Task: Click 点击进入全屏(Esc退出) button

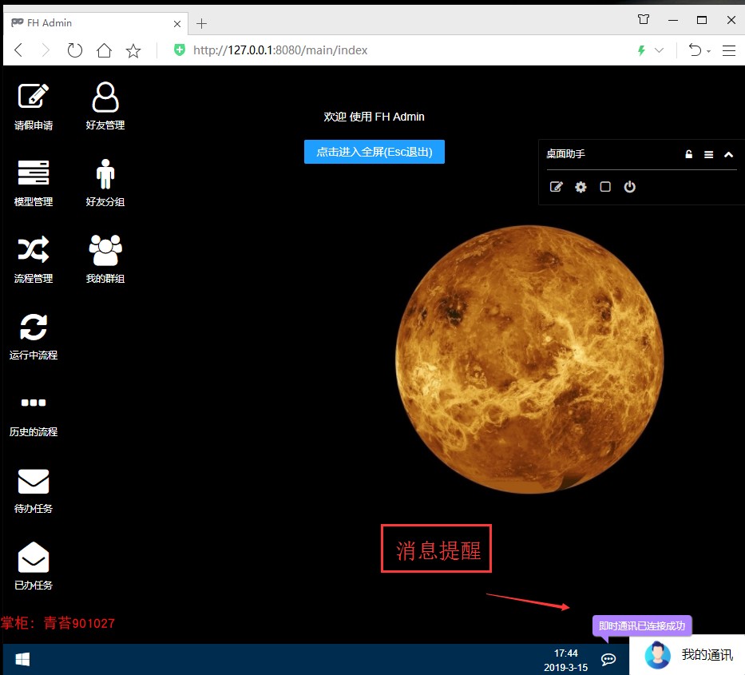Action: point(374,152)
